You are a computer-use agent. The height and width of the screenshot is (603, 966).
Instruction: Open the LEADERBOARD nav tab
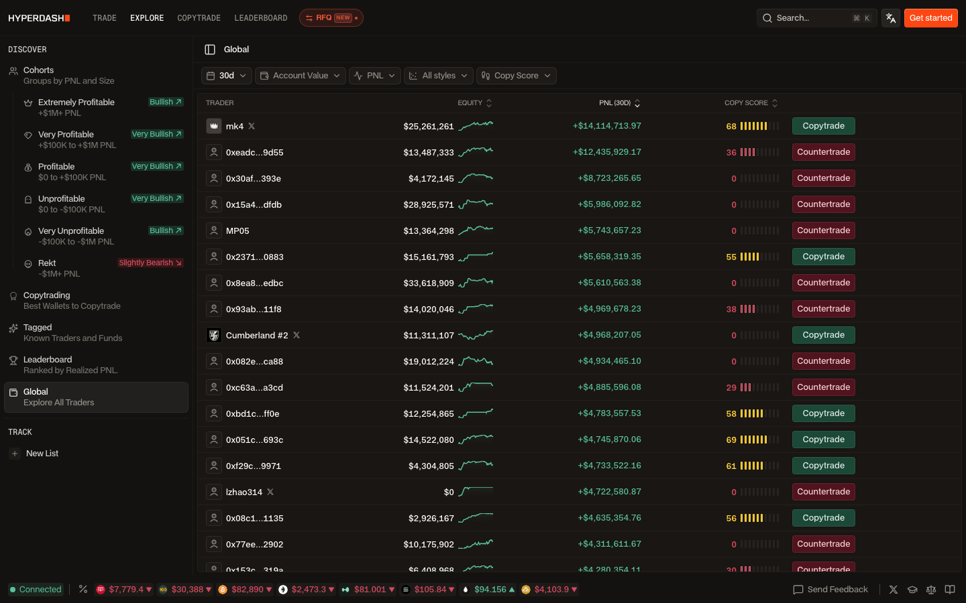(261, 18)
